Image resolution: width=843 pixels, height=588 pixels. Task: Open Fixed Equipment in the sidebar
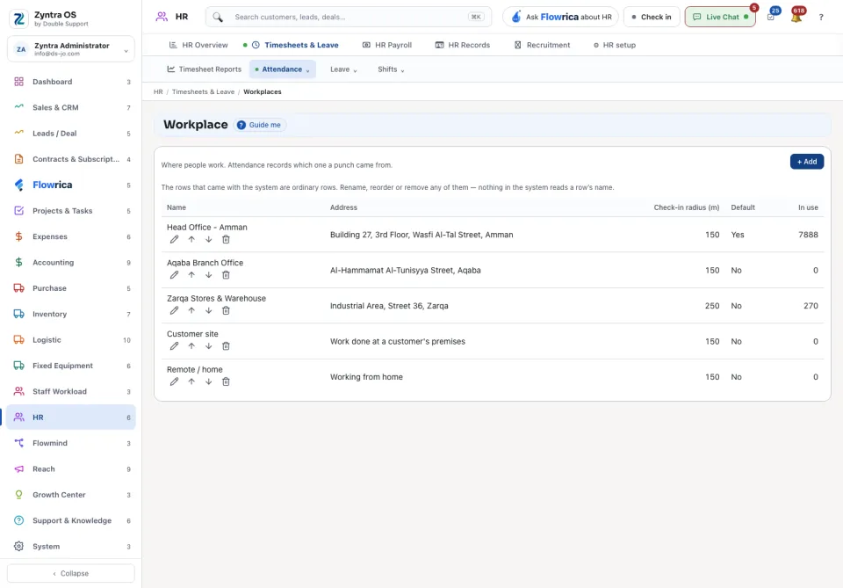click(71, 366)
